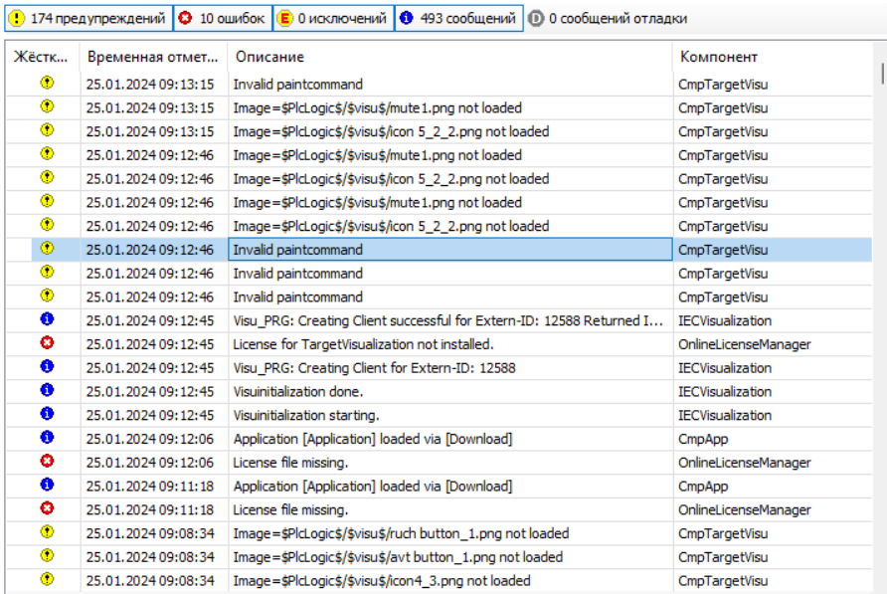Select 'Application loaded via [Download]' description at 09:11:18
Viewport: 887px width, 594px height.
pyautogui.click(x=373, y=487)
